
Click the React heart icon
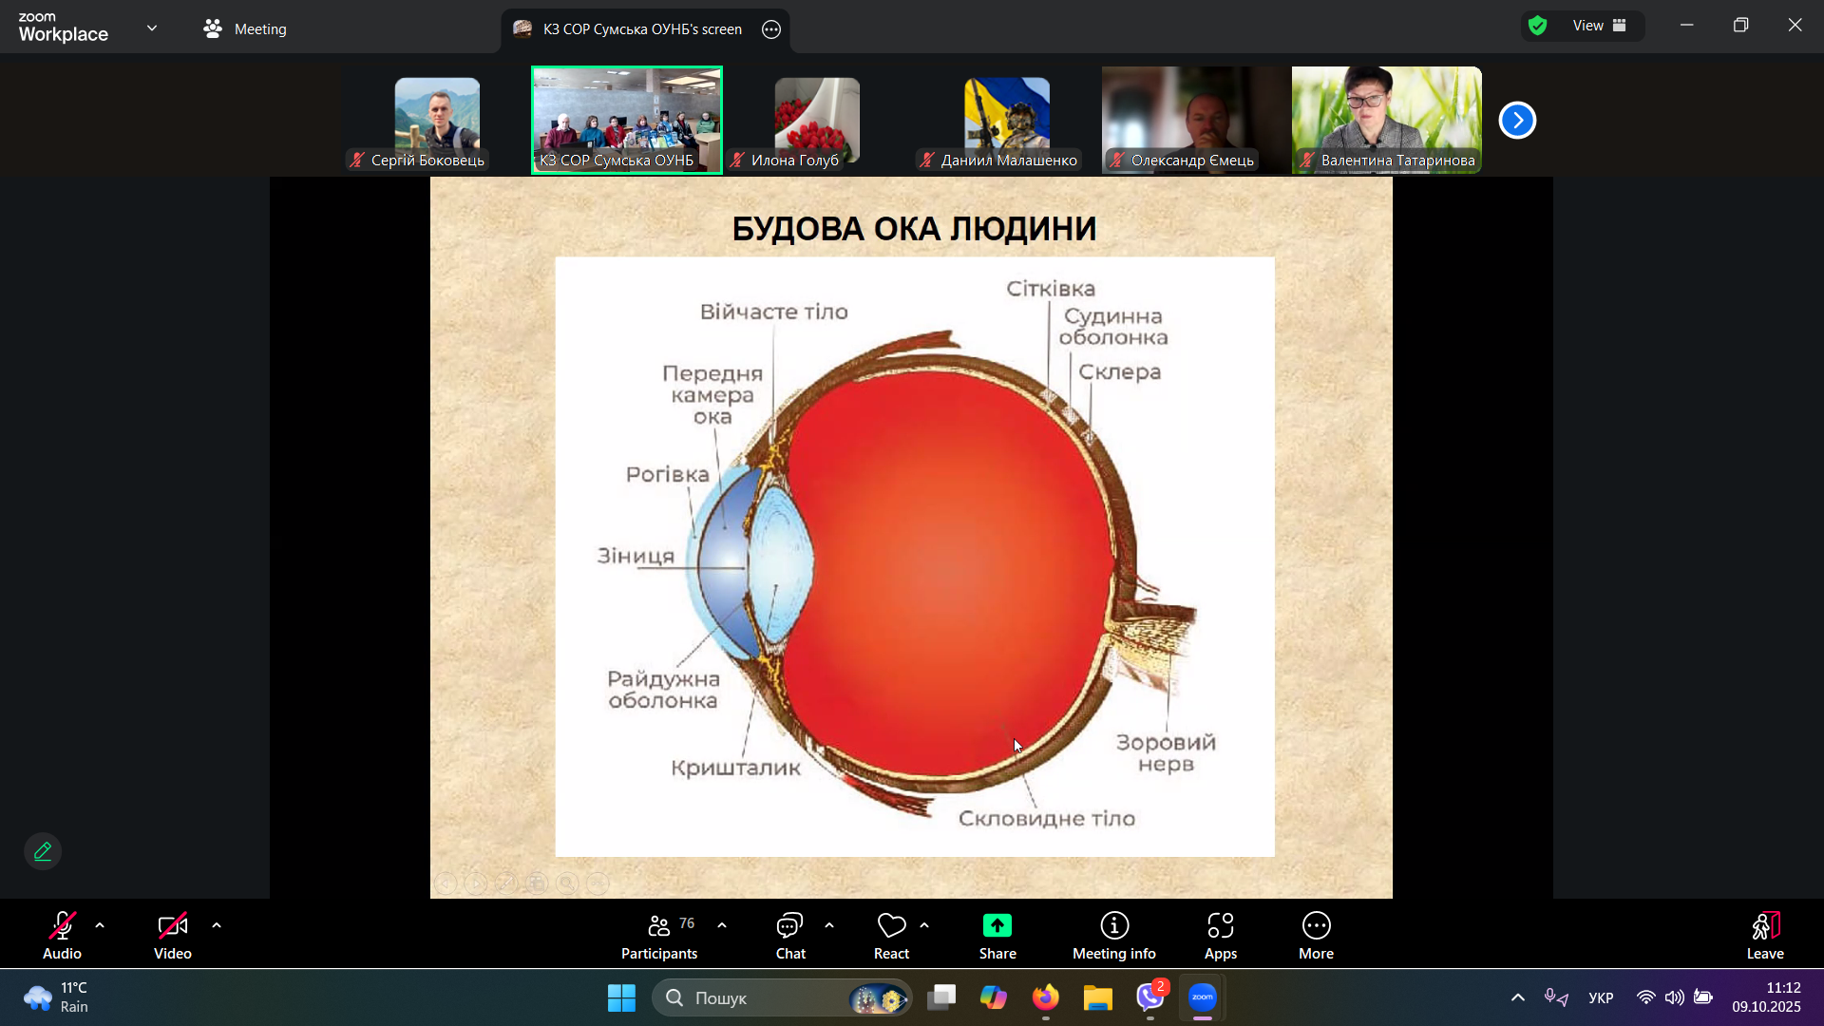tap(891, 926)
